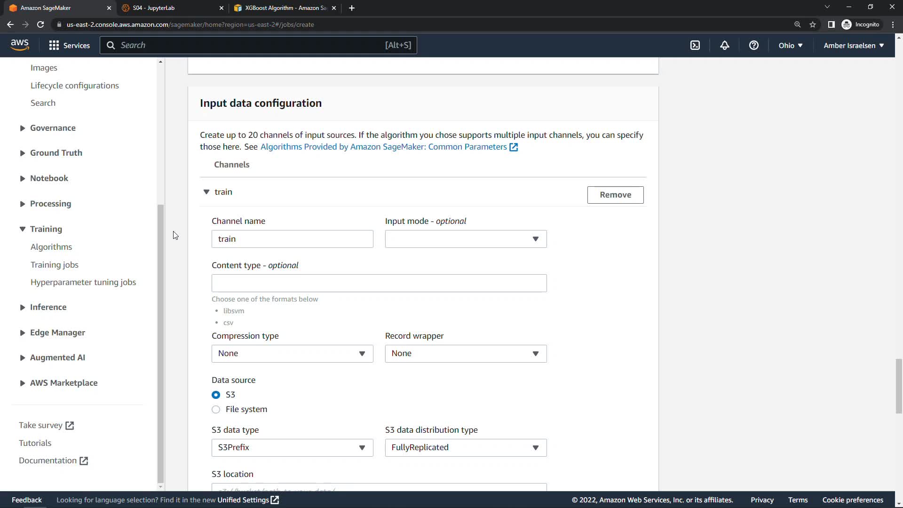Bookmark this page with the star icon
This screenshot has width=903, height=508.
pyautogui.click(x=813, y=24)
